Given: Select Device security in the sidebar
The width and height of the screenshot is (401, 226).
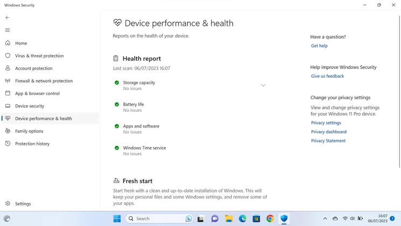Looking at the screenshot, I should tap(50, 106).
